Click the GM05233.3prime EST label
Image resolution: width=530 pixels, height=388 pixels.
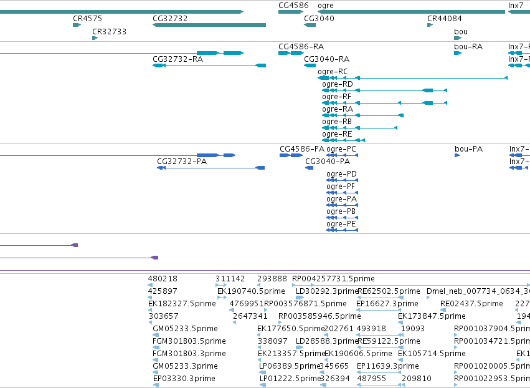pyautogui.click(x=185, y=367)
